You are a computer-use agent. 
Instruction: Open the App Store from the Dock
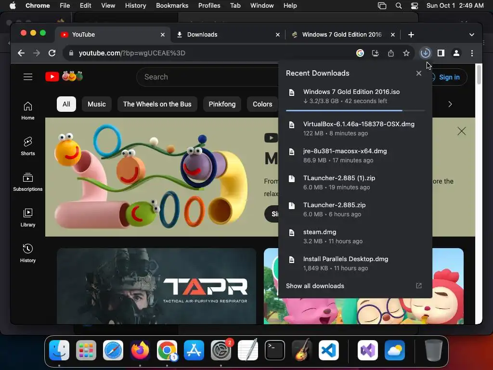(x=194, y=350)
